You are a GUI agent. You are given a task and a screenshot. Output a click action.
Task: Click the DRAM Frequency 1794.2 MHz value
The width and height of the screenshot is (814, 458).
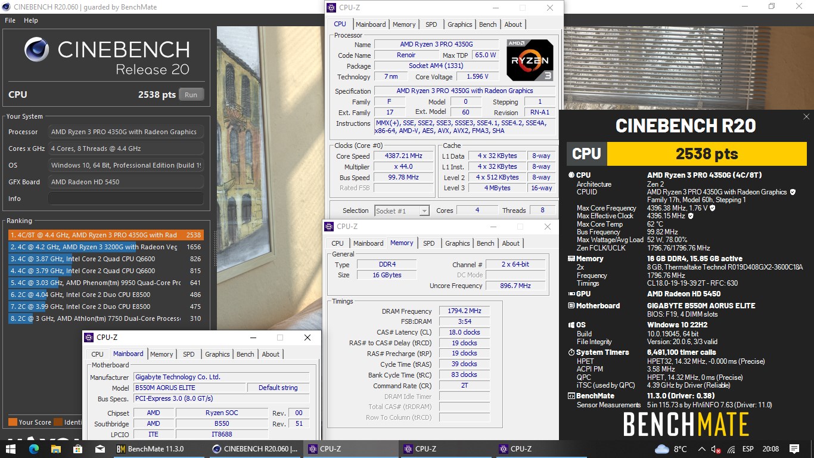[464, 311]
